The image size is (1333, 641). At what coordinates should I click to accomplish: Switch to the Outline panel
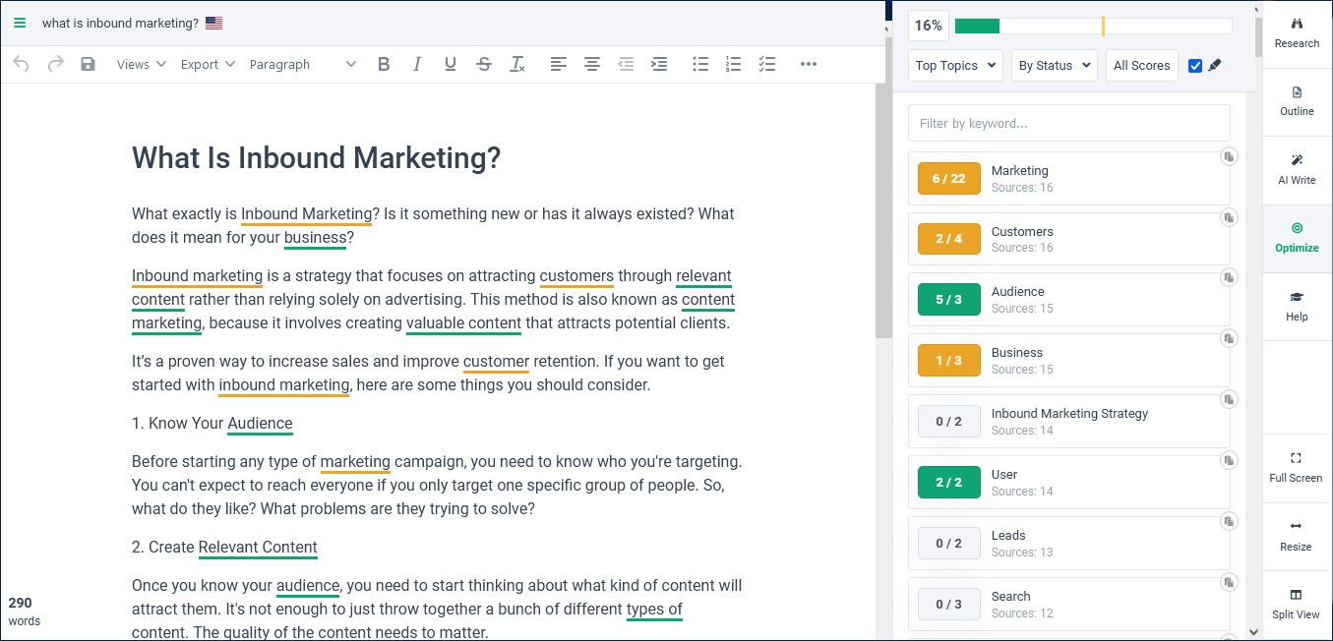(1297, 101)
